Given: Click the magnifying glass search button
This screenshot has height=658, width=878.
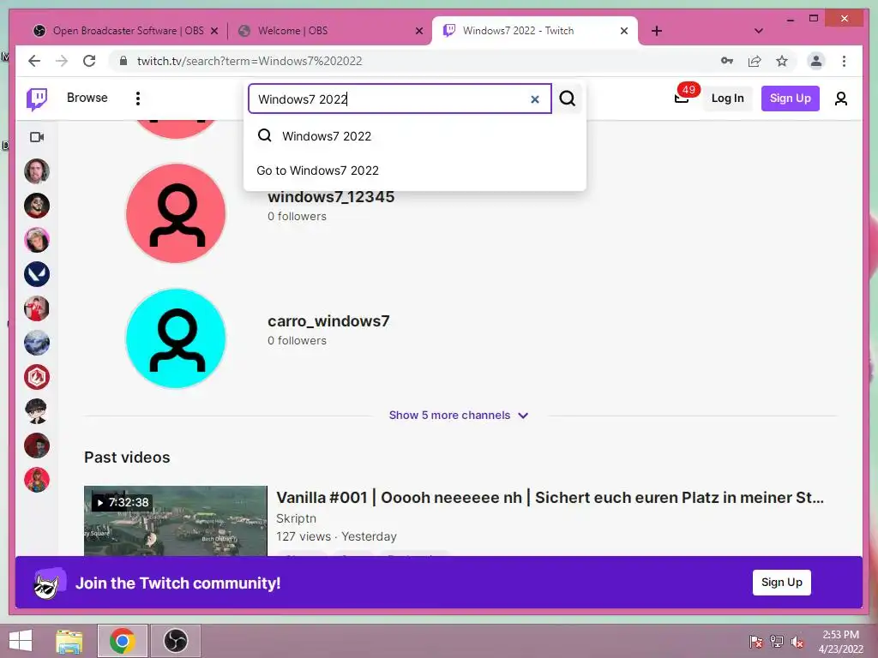Looking at the screenshot, I should pyautogui.click(x=568, y=99).
